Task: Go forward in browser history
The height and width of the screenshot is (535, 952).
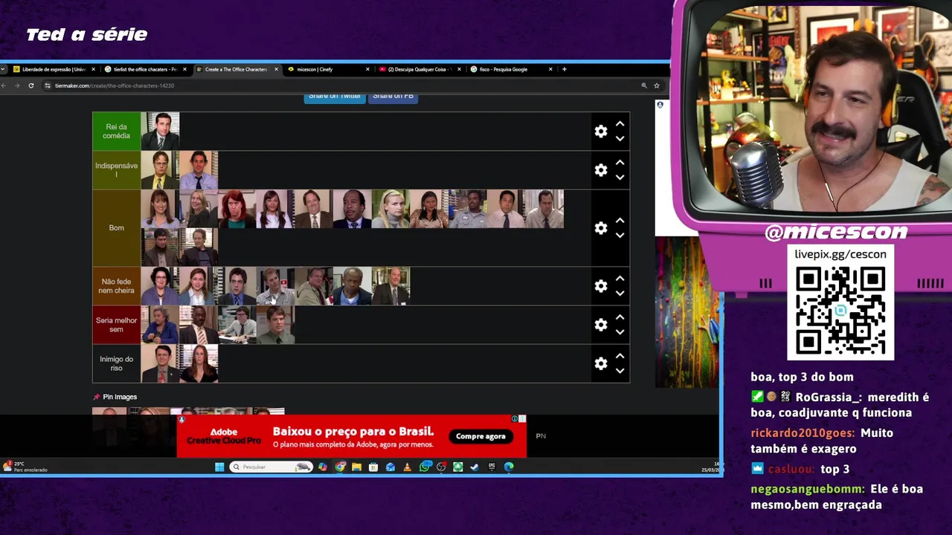Action: tap(17, 85)
